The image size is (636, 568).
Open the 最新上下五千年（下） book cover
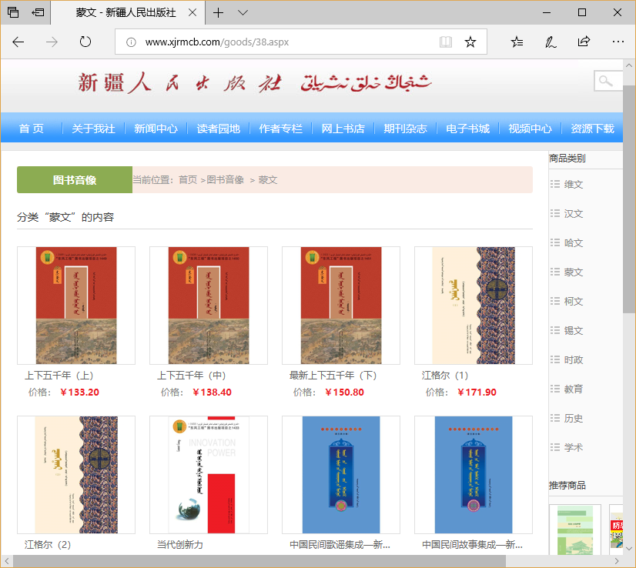point(341,306)
